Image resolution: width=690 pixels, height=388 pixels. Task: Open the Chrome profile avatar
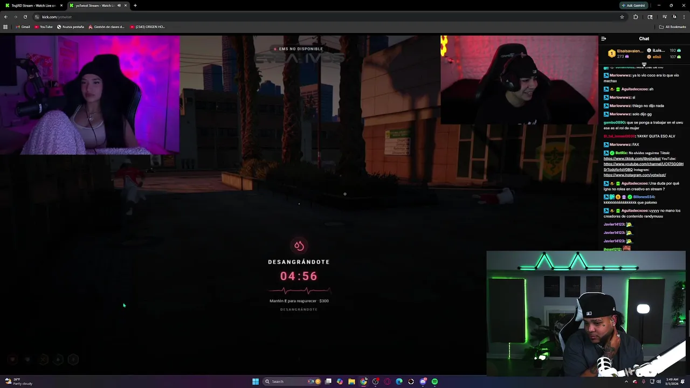pyautogui.click(x=674, y=17)
